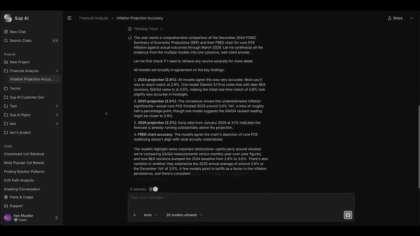Expand the Sup.AI flyers project
This screenshot has height=236, width=420.
(57, 115)
